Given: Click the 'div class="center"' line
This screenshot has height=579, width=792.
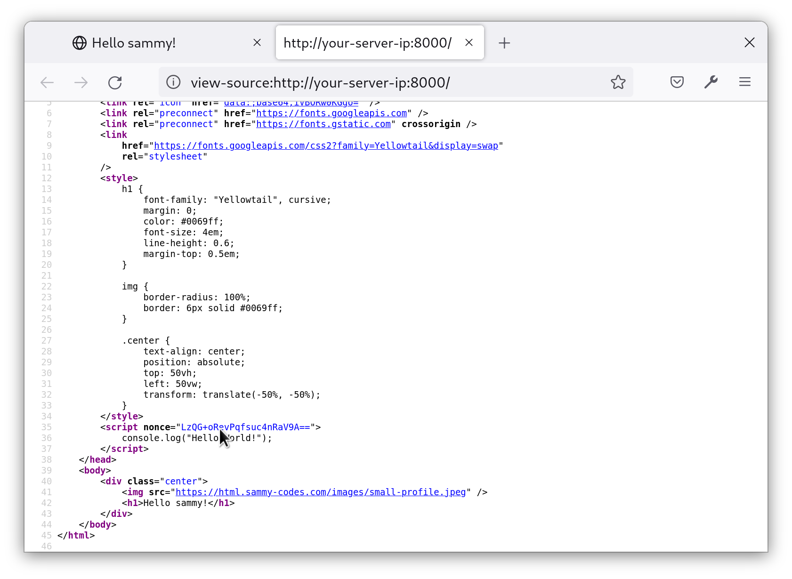Looking at the screenshot, I should click(x=154, y=481).
